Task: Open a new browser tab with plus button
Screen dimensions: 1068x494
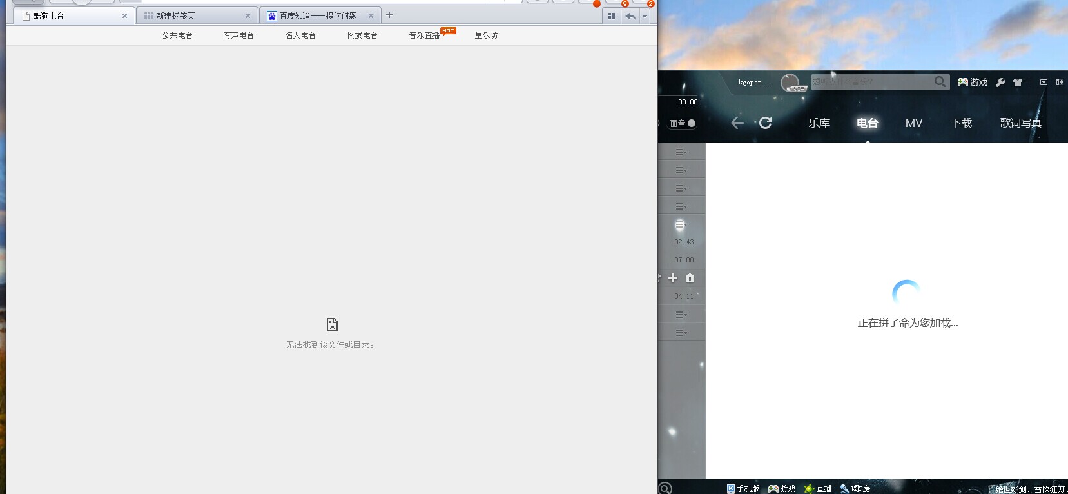Action: (x=389, y=15)
